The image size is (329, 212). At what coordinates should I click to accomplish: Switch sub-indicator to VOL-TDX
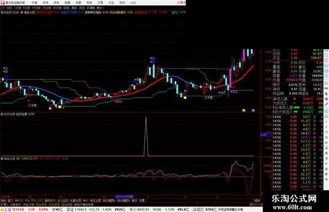point(31,201)
